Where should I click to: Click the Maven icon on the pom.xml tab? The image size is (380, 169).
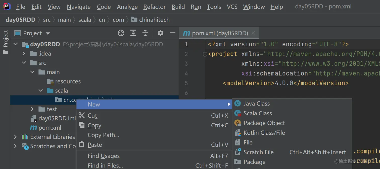coord(186,33)
